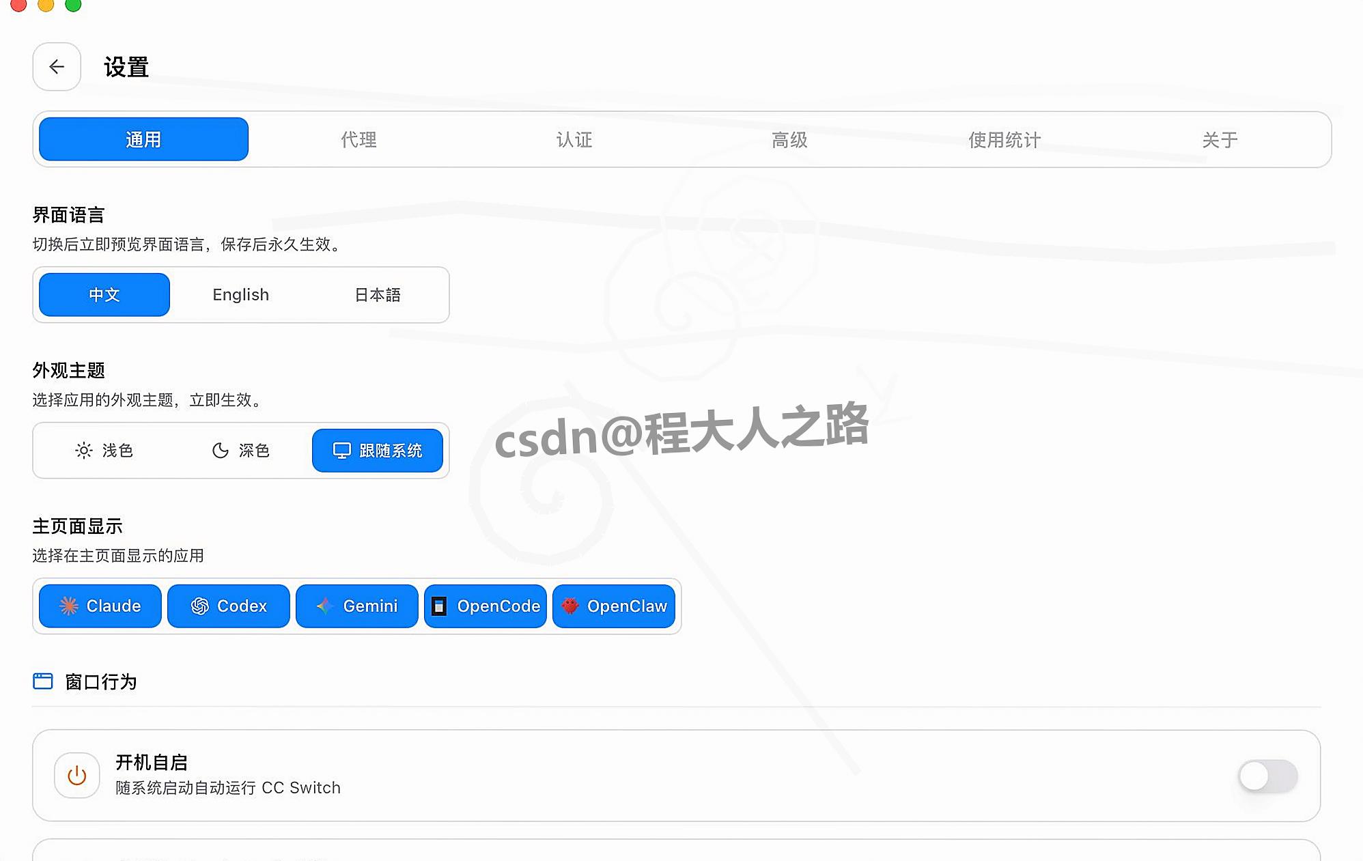Enable the 开机自启 switch

[x=1268, y=776]
